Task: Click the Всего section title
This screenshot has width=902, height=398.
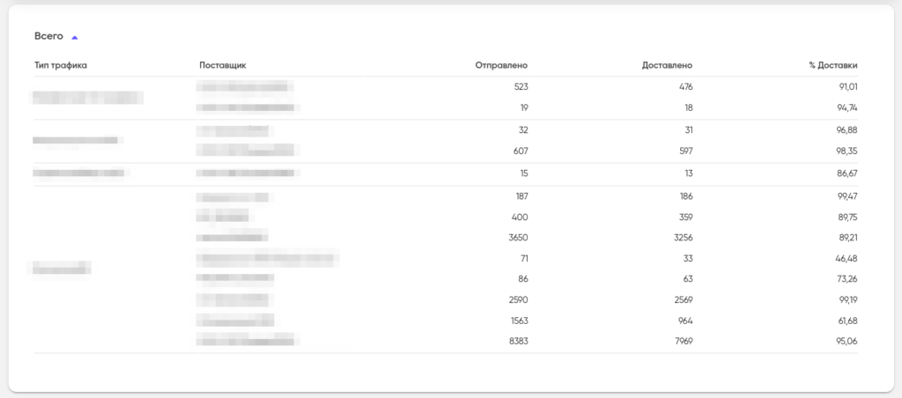Action: click(48, 36)
